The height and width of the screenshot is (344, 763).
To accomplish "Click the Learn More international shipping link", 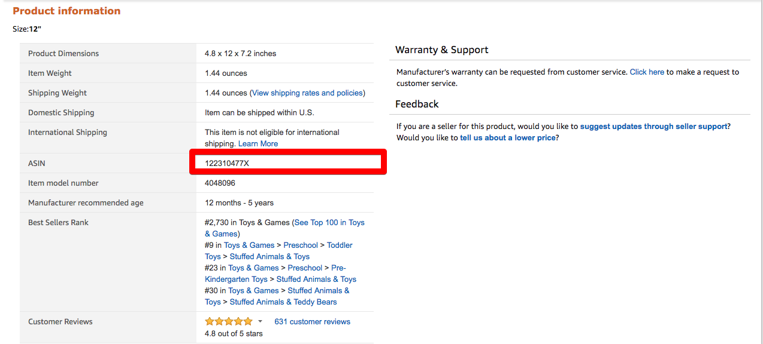I will (x=258, y=143).
